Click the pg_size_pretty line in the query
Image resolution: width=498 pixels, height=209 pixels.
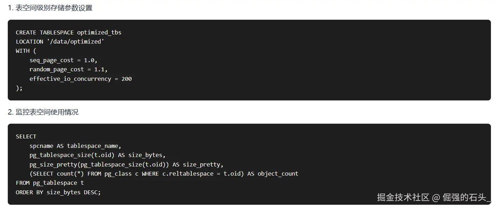tap(126, 164)
